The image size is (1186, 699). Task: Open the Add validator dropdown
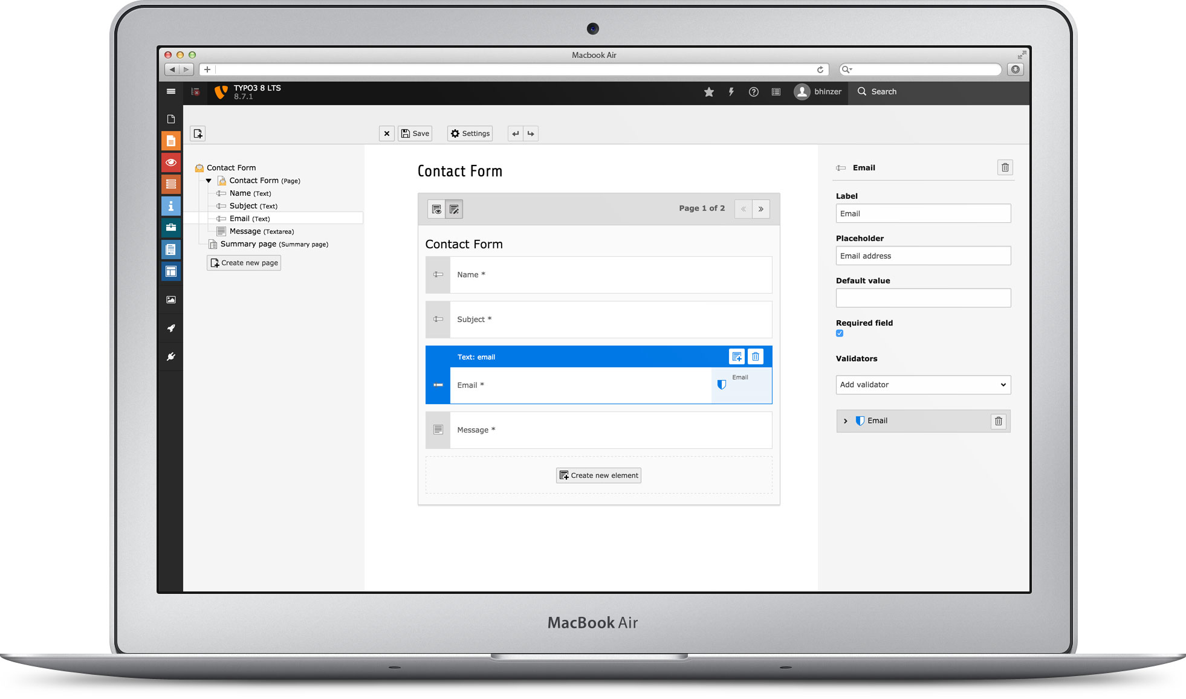[x=923, y=384]
